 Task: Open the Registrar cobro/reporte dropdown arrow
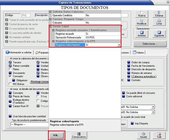pos(119,45)
